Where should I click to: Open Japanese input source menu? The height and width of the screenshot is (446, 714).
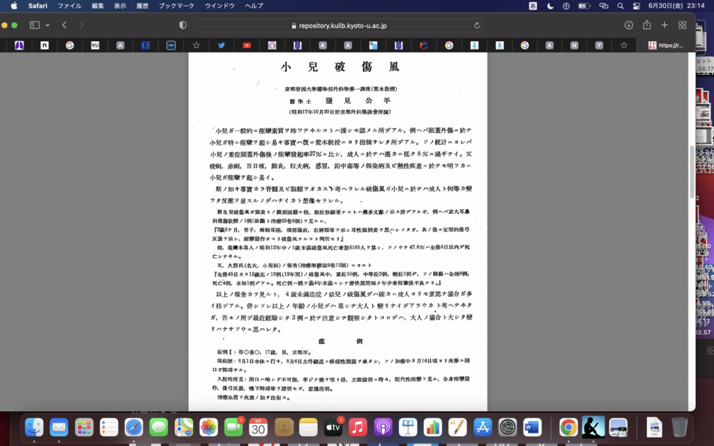(x=533, y=6)
